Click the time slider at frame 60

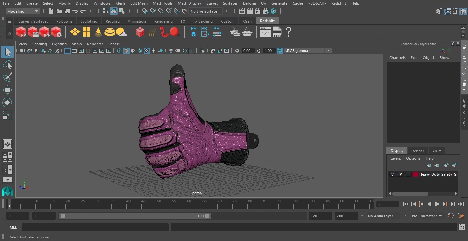coord(189,204)
